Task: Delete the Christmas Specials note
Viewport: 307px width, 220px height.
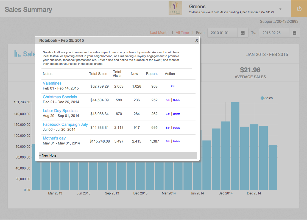Action: [x=177, y=100]
